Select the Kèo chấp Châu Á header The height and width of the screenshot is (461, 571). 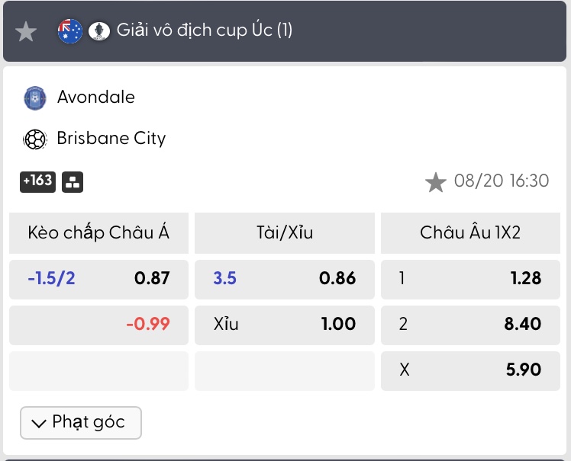[98, 233]
